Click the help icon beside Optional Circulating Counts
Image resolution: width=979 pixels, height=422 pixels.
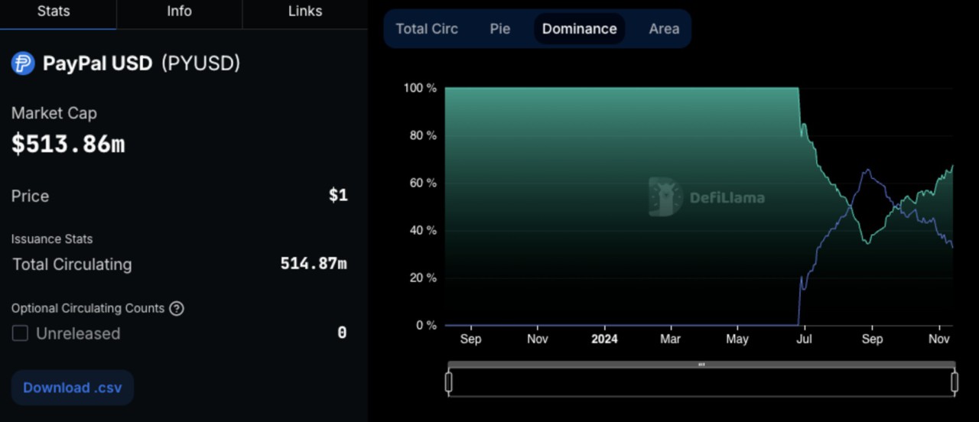[x=177, y=309]
